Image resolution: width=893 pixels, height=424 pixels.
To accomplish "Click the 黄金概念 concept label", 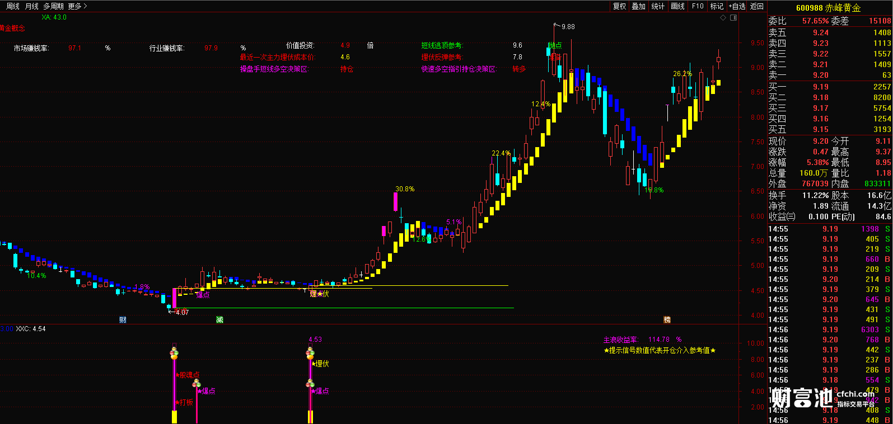I will pyautogui.click(x=12, y=28).
